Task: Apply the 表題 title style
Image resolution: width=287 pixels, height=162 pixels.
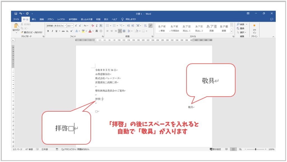Action: (211, 28)
